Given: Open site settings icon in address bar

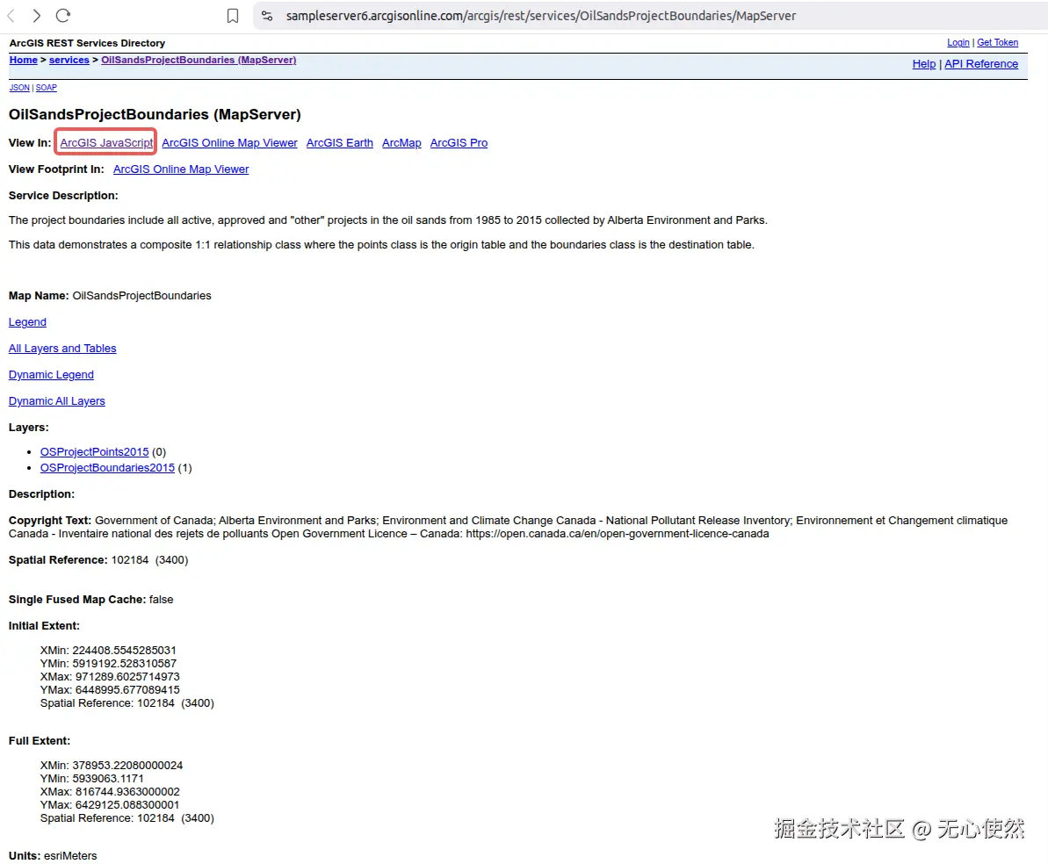Looking at the screenshot, I should (267, 16).
